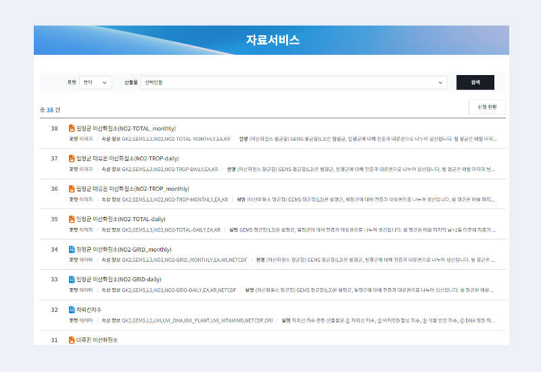Open the 자외선지수 entry title
The image size is (541, 372).
pyautogui.click(x=91, y=310)
